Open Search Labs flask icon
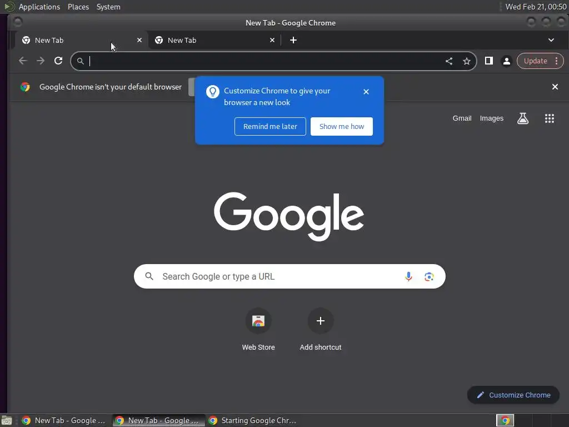 (x=523, y=118)
